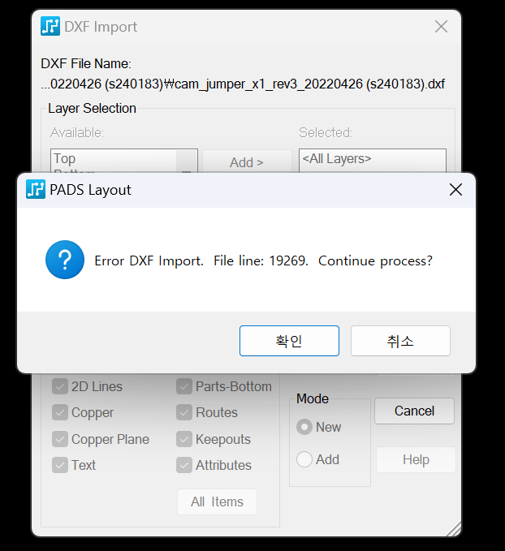Toggle the Copper Plane checkbox
This screenshot has height=551, width=505.
(x=60, y=440)
